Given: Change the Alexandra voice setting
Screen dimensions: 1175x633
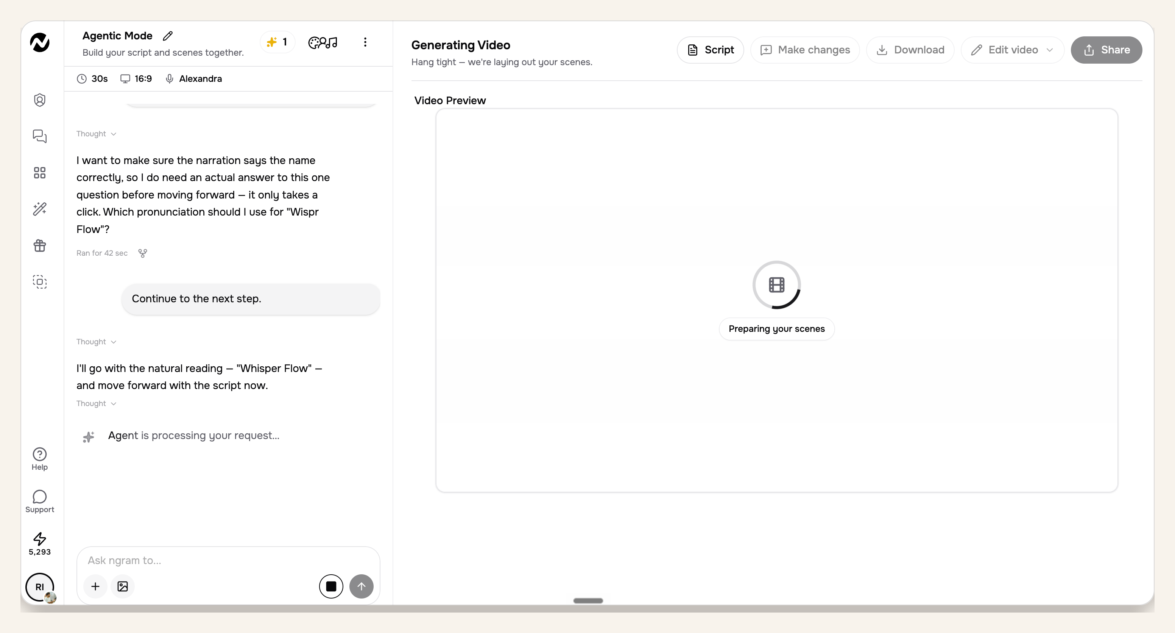Looking at the screenshot, I should coord(194,78).
